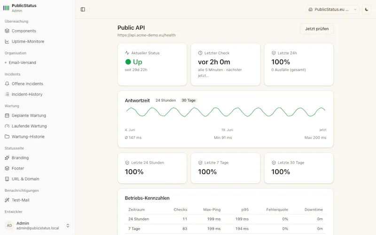
Task: Click the 'seit 29d 22h' text
Action: point(136,70)
